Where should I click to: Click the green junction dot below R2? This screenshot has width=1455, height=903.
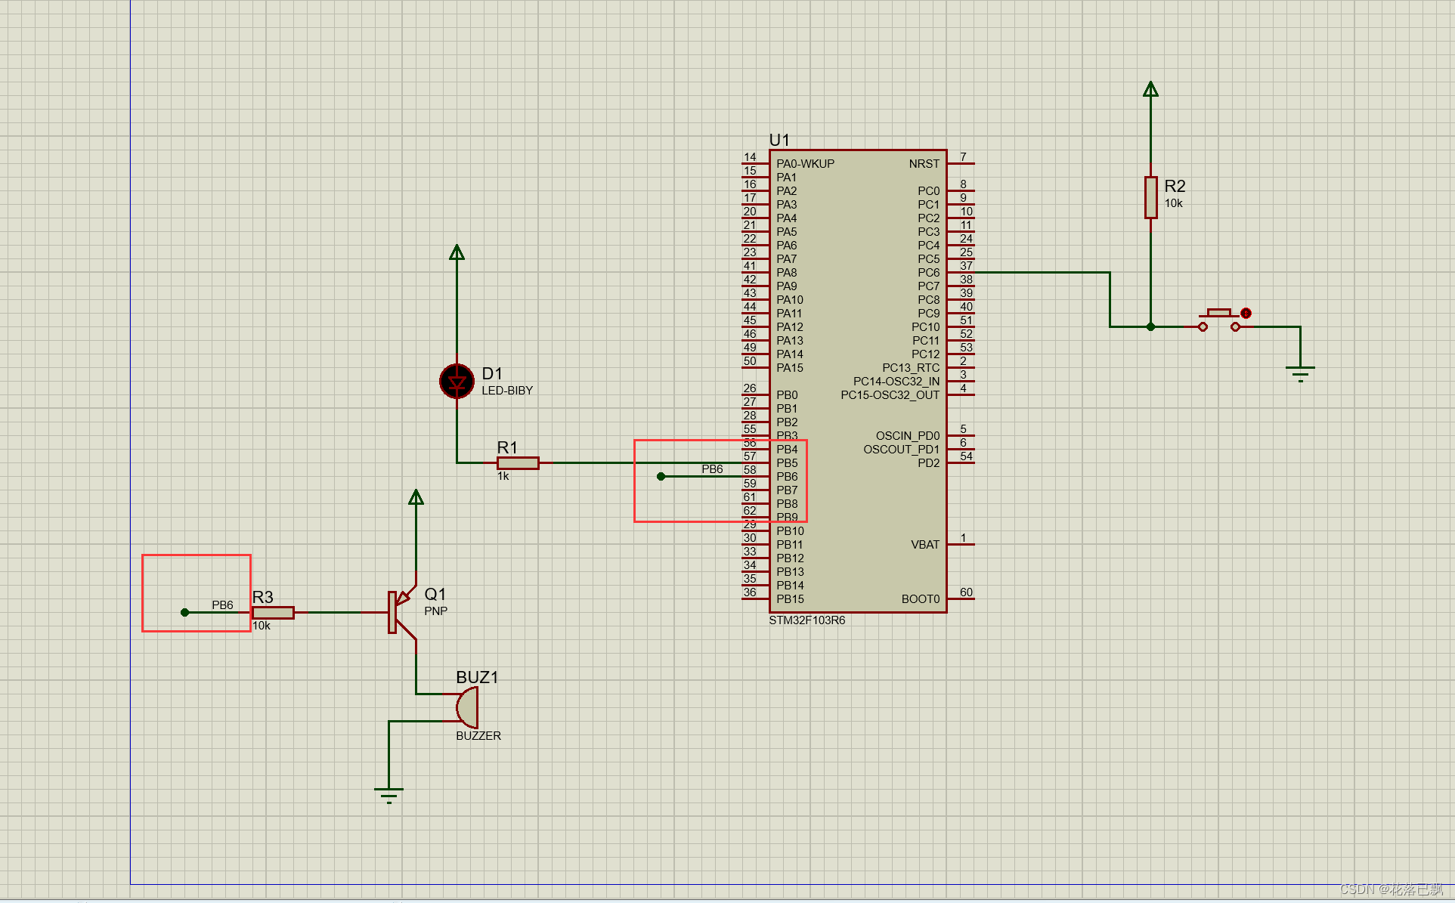[x=1150, y=326]
